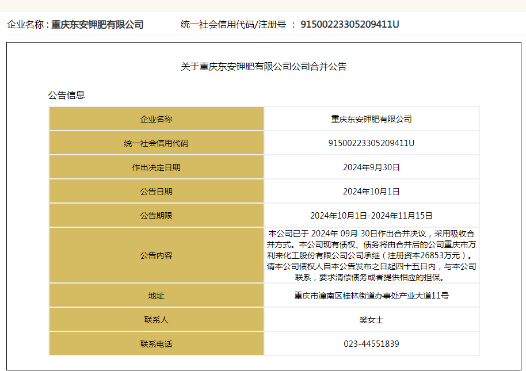Image resolution: width=526 pixels, height=371 pixels.
Task: Click the 统一社会信用代码 table row label
Action: [157, 143]
